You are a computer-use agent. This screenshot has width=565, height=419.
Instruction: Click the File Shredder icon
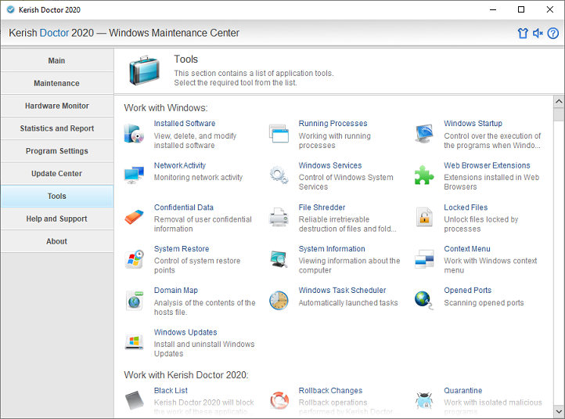tap(279, 217)
